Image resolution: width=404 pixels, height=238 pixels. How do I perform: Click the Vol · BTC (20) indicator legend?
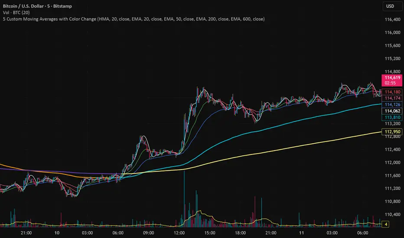click(16, 13)
